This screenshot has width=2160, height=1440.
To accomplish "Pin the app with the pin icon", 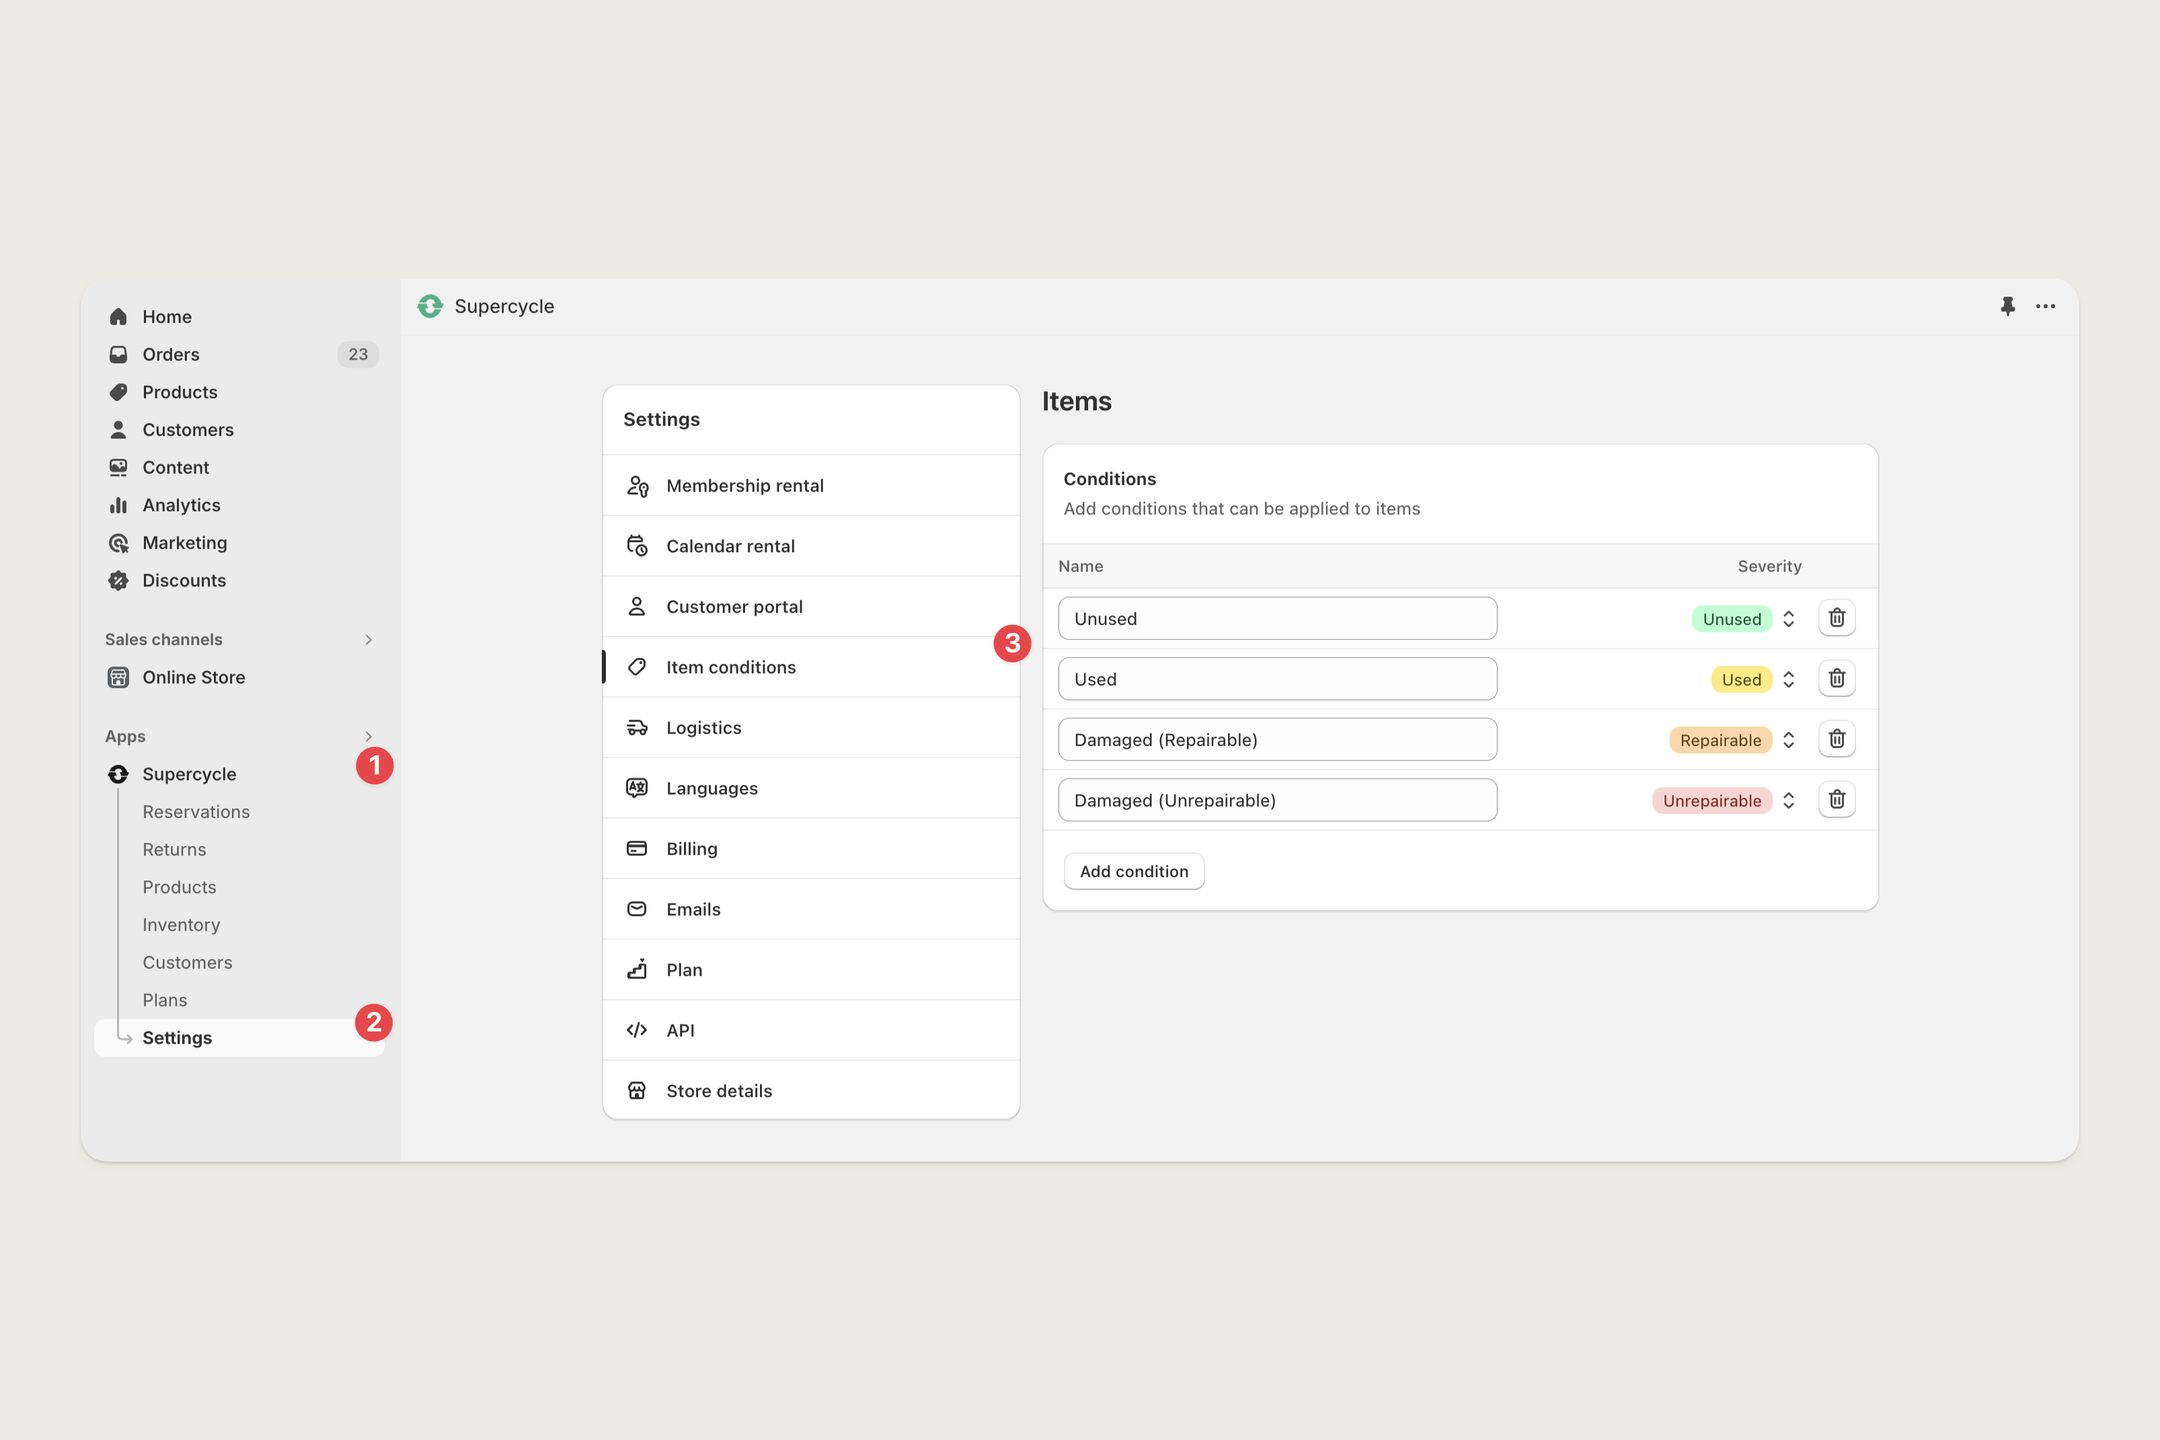I will [2007, 306].
